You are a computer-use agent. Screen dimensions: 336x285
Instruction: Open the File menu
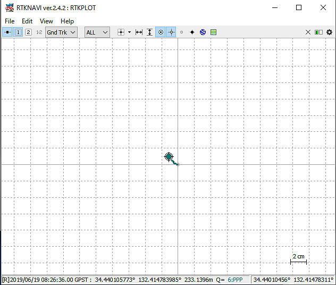click(10, 21)
